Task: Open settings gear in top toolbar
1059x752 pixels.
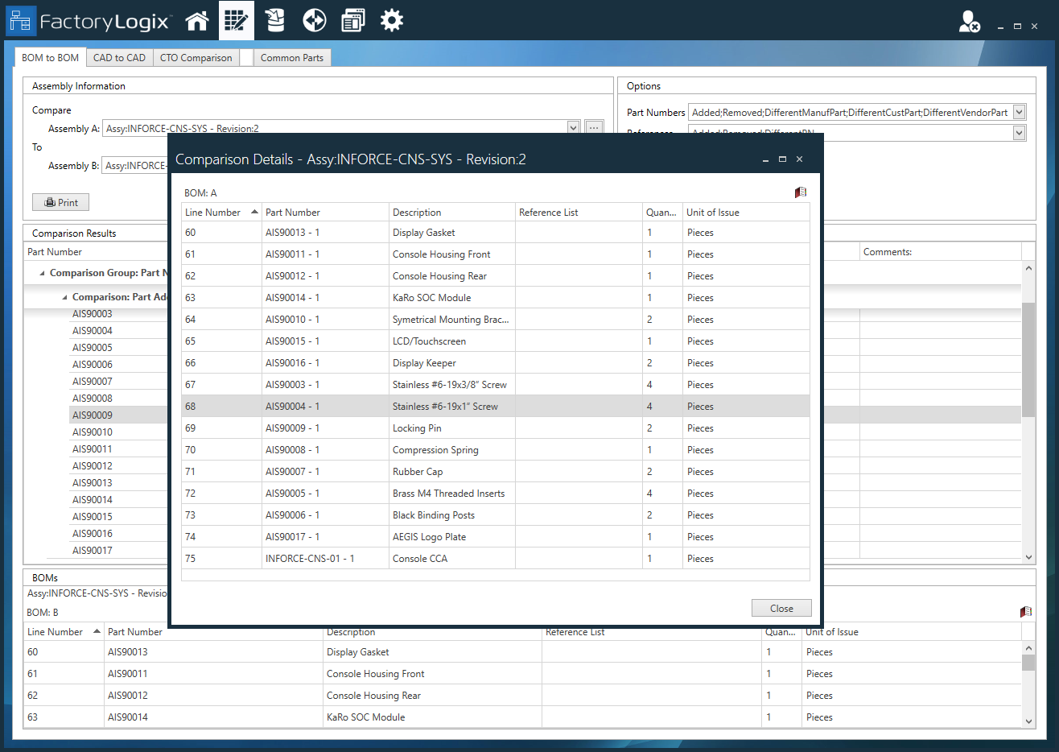Action: (x=392, y=21)
